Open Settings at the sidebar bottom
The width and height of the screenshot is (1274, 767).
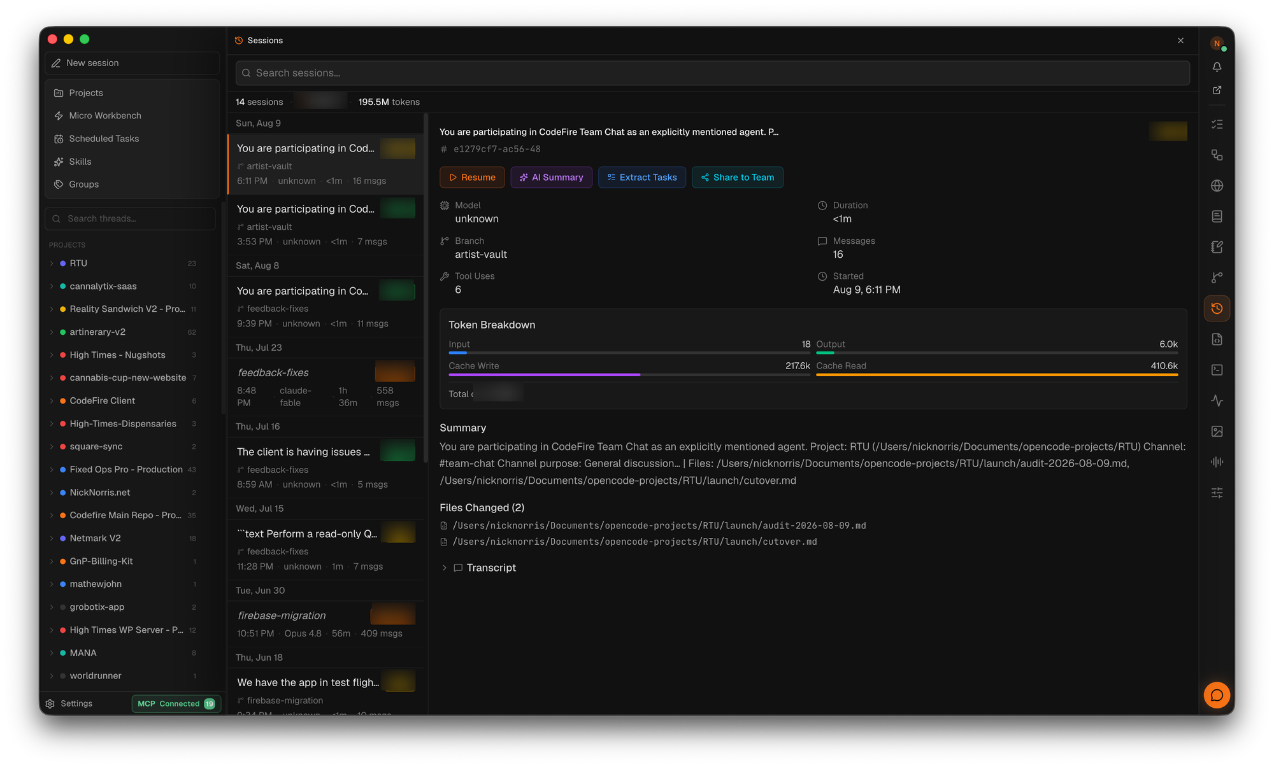coord(69,703)
